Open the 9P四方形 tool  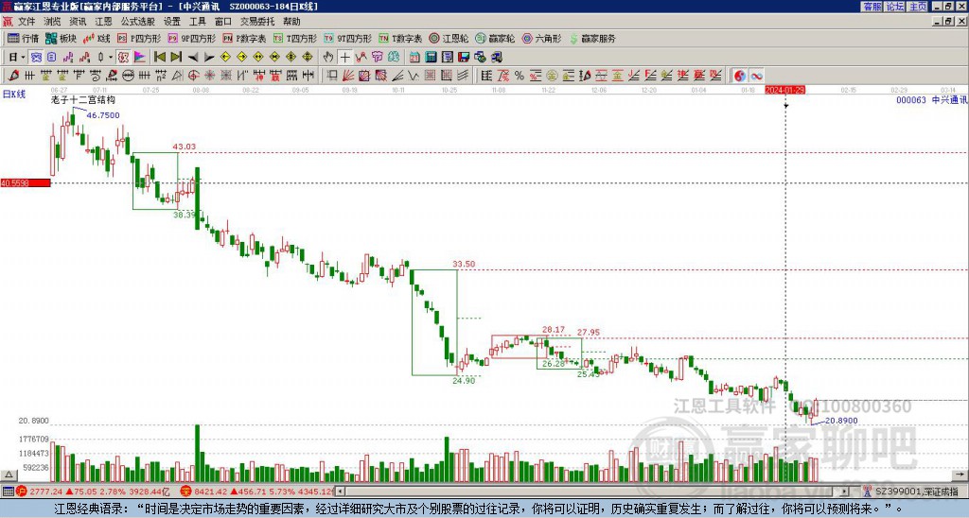click(x=191, y=38)
